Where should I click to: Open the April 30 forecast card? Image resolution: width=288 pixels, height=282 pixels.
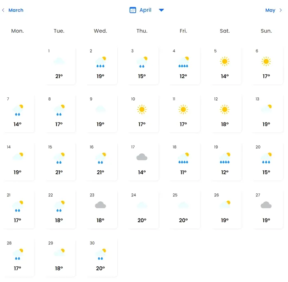100,257
